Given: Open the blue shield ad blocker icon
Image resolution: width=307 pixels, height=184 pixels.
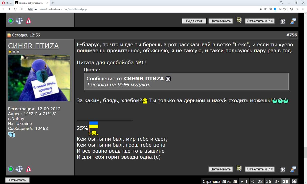Looking at the screenshot, I should (275, 9).
